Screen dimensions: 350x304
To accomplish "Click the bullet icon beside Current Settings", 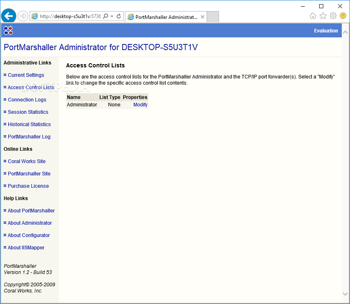I will (5, 75).
